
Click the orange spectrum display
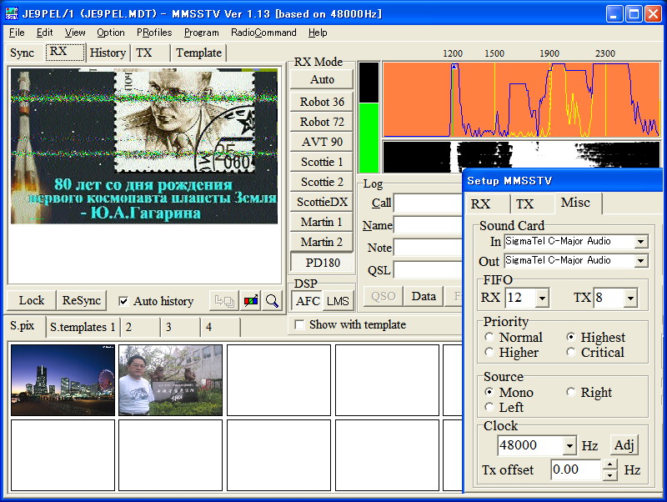tap(521, 99)
